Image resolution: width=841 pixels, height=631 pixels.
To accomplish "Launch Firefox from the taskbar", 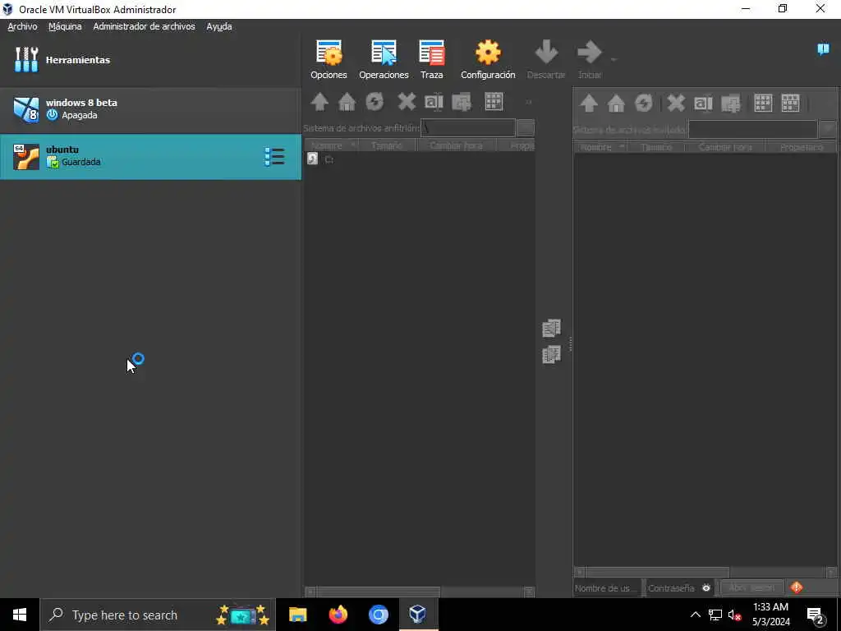I will (x=338, y=615).
